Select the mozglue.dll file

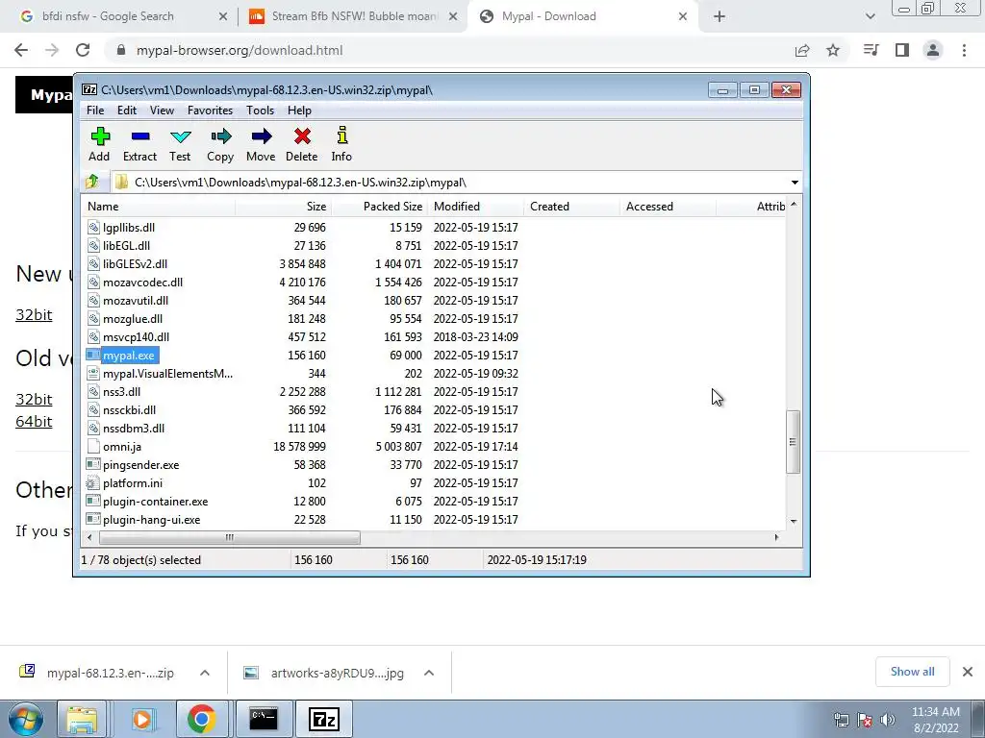[x=133, y=318]
